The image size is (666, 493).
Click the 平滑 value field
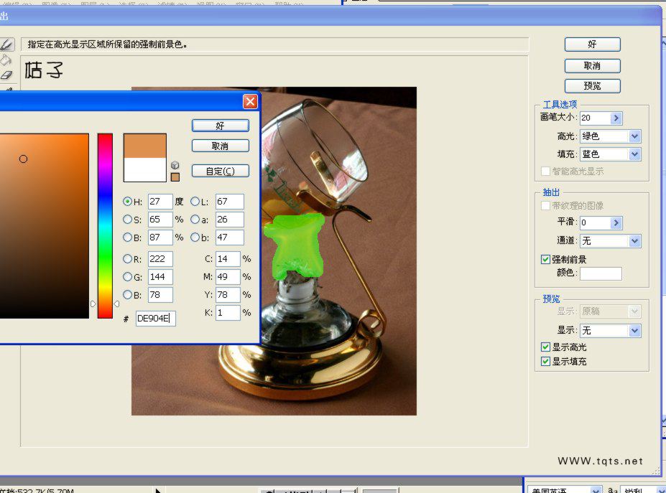coord(596,222)
